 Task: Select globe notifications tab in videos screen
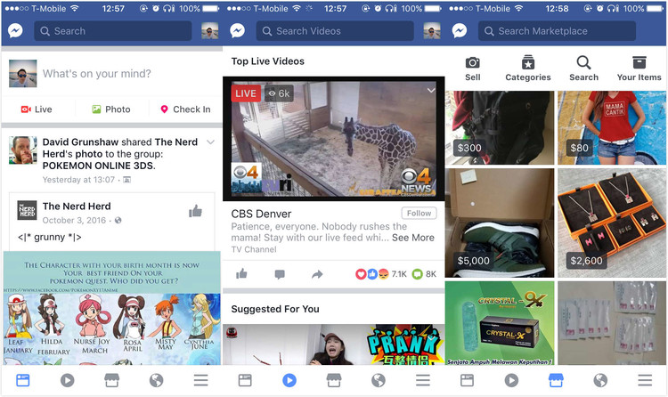pos(379,380)
